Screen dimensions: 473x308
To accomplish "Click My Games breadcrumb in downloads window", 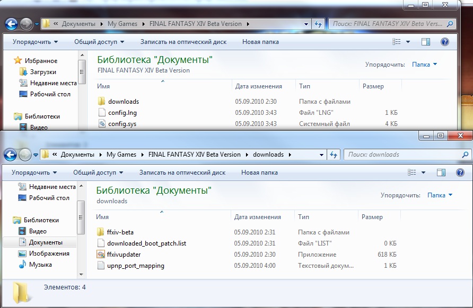I will [x=121, y=155].
